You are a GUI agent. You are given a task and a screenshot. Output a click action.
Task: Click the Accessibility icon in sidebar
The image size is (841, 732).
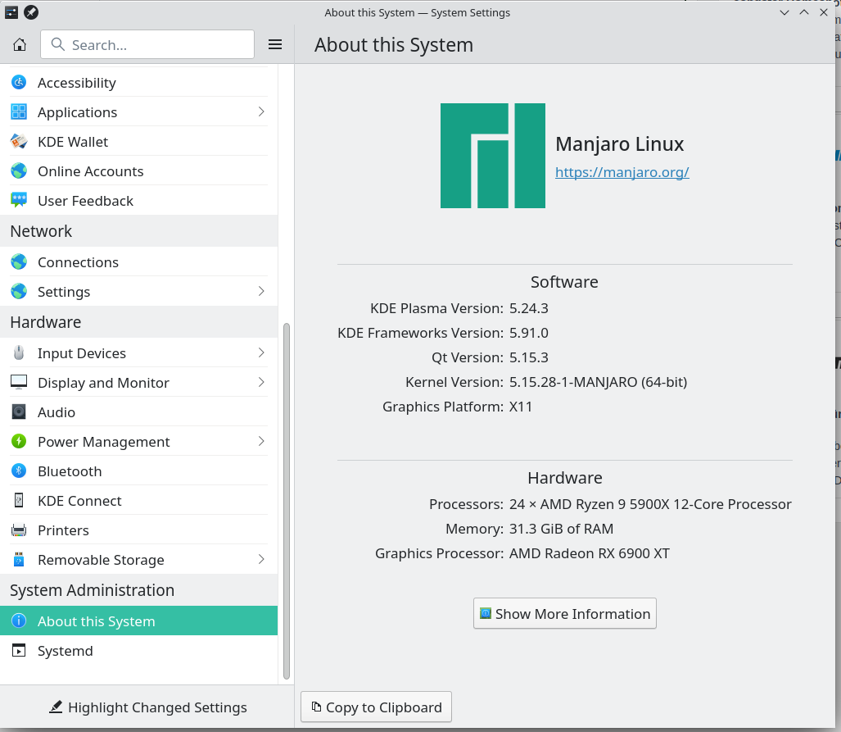pyautogui.click(x=19, y=82)
